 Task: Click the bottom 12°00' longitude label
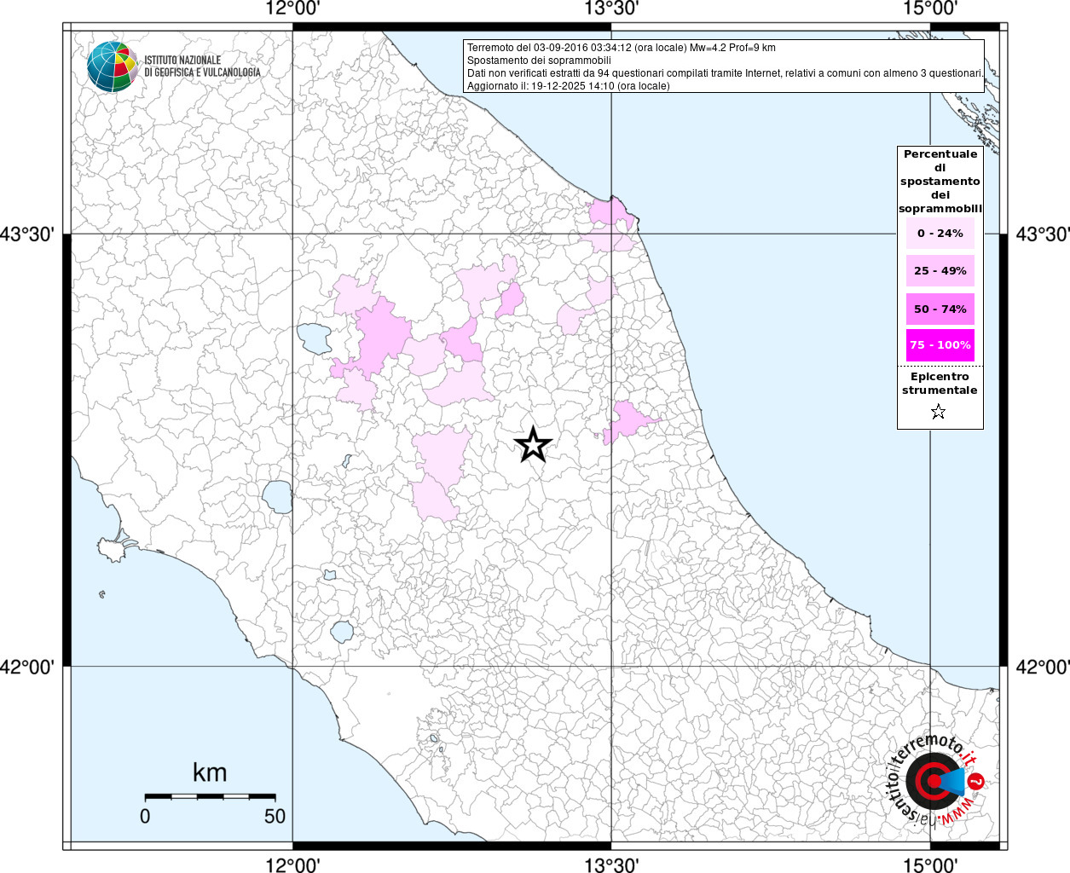point(292,865)
